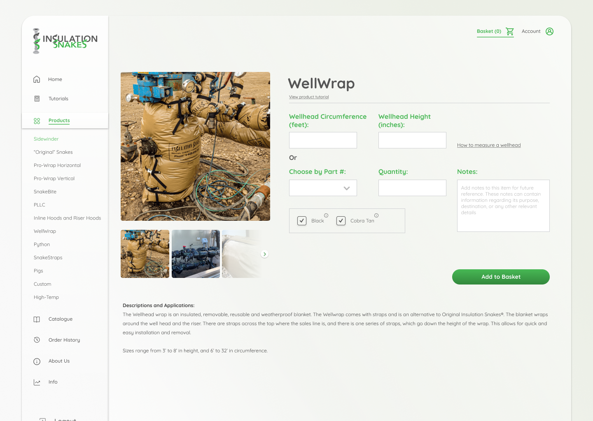
Task: Select Products in the sidebar menu
Action: coord(59,120)
